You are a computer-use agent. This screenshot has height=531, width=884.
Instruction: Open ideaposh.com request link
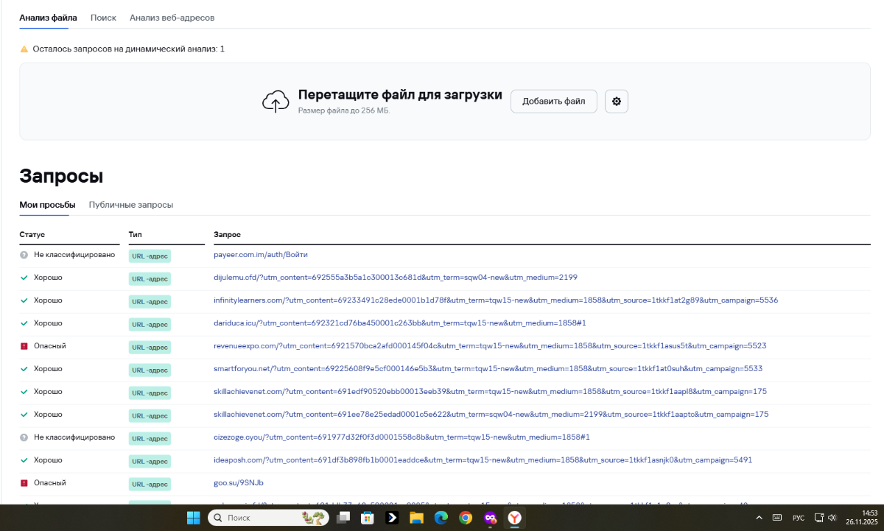point(483,460)
